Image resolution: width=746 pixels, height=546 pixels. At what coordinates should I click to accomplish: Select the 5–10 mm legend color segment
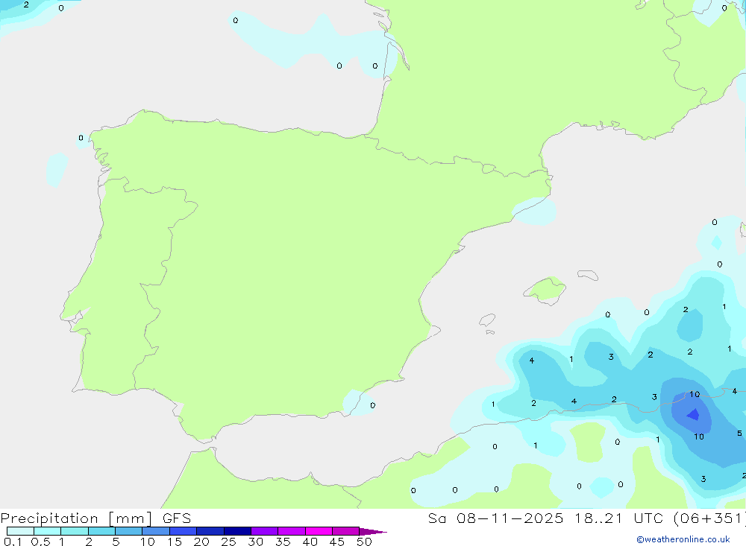(x=128, y=531)
